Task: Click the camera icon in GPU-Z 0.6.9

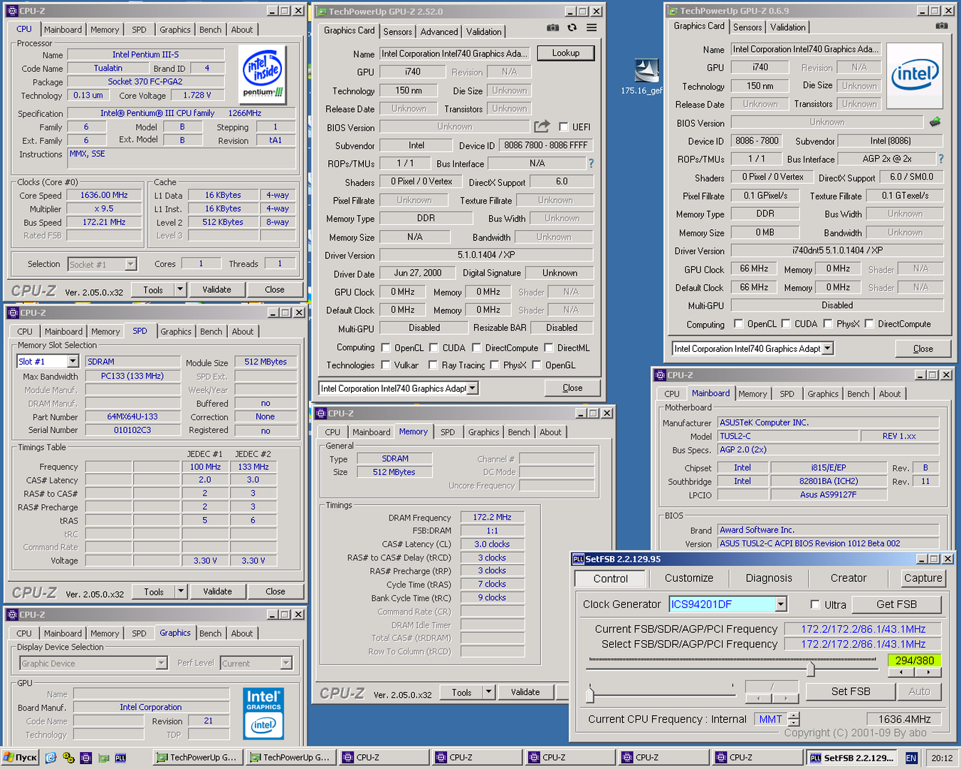Action: (942, 26)
